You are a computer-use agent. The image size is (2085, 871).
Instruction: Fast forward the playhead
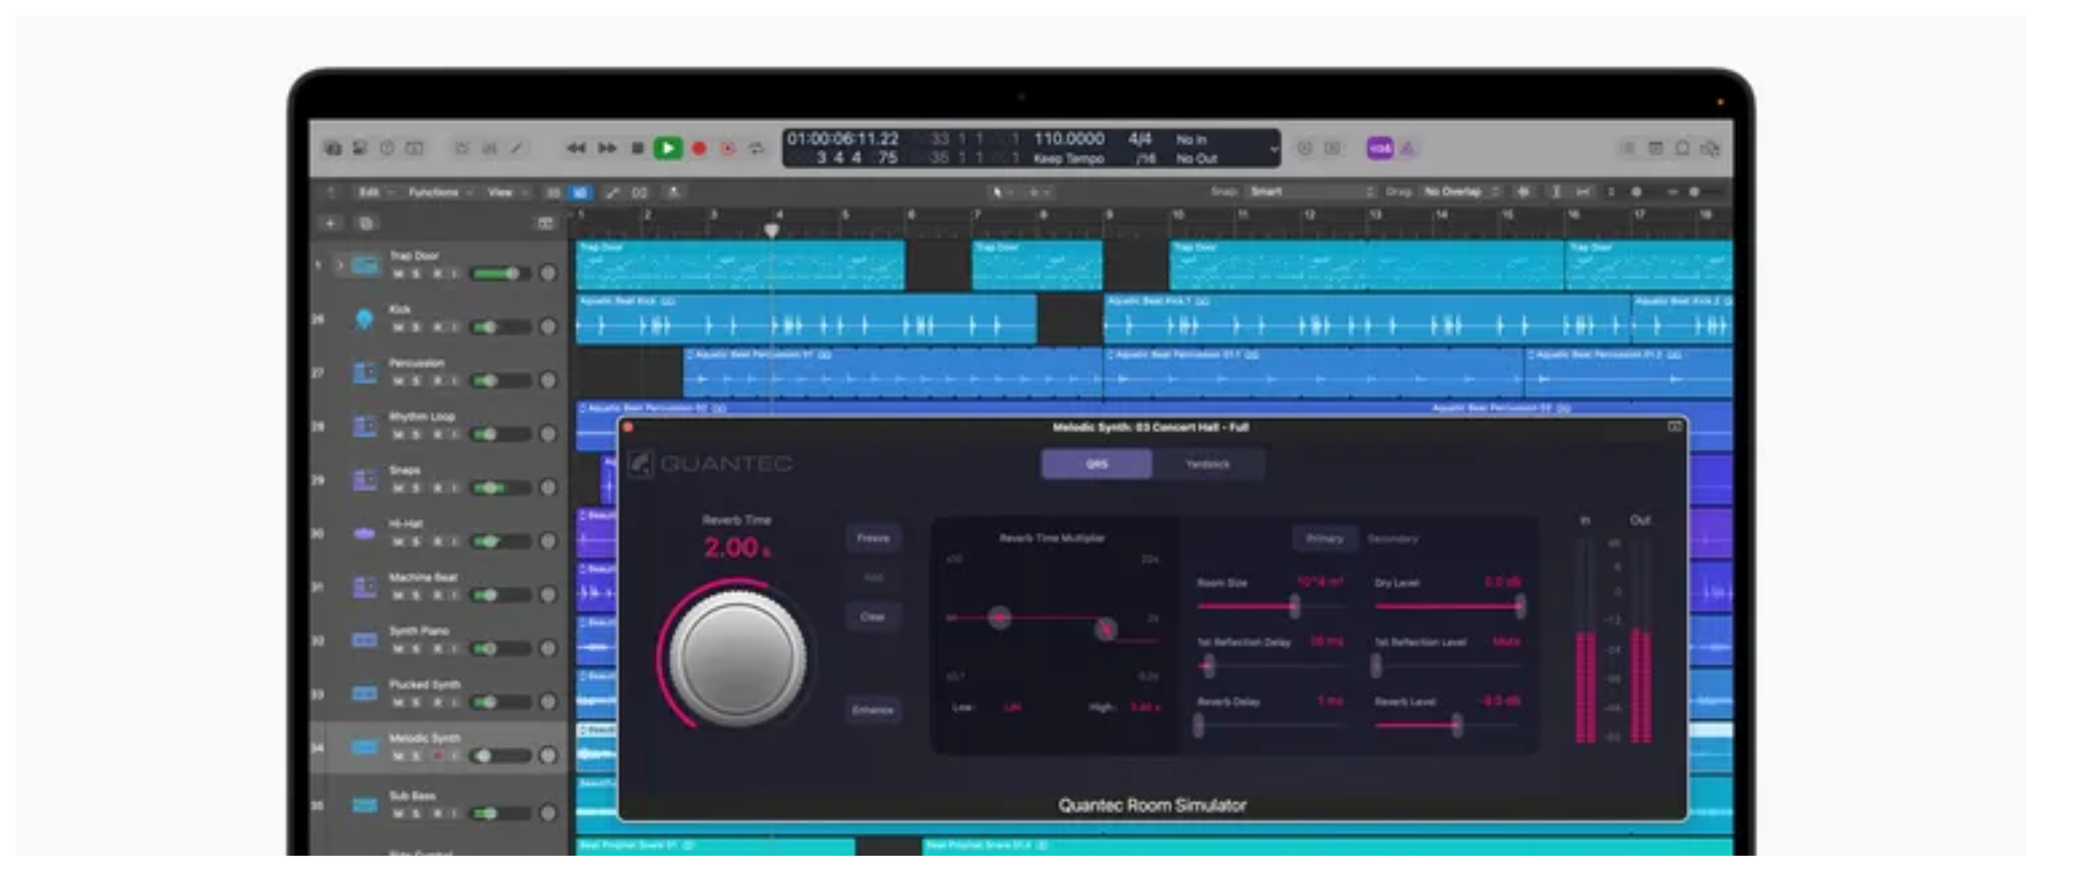(x=607, y=148)
